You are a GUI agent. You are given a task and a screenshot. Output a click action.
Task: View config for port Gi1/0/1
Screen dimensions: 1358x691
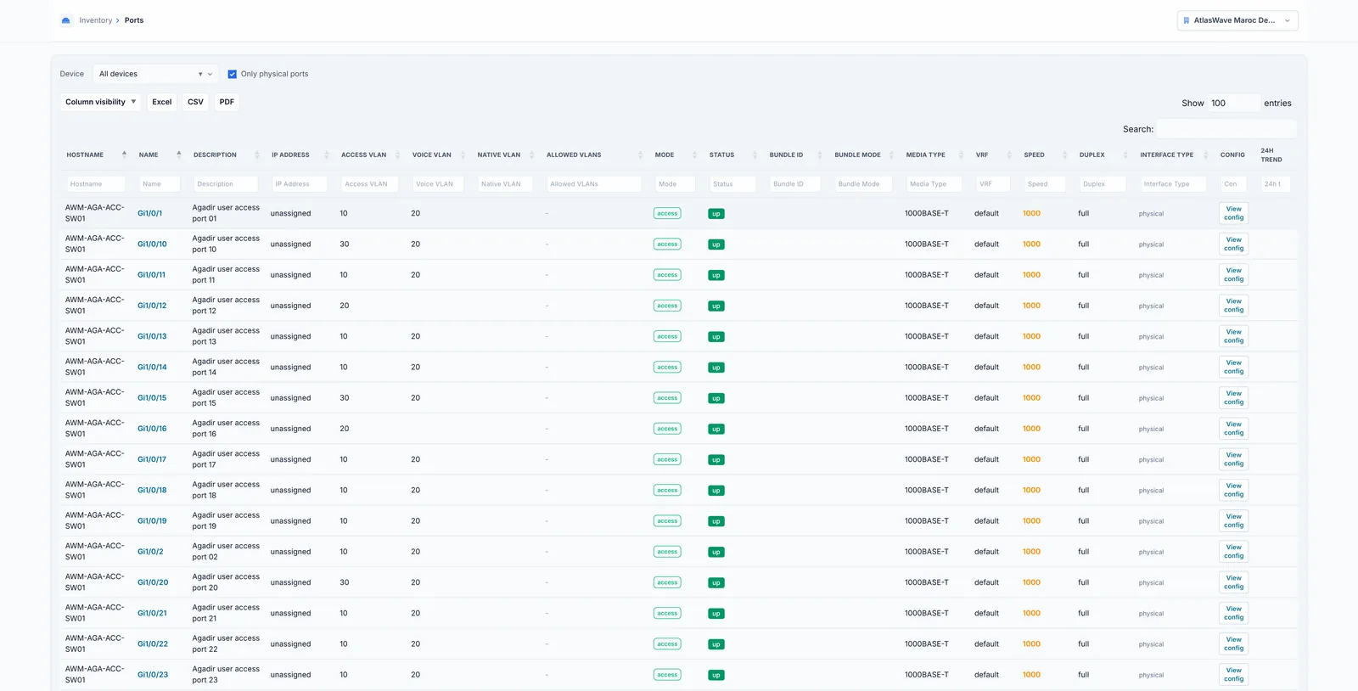point(1234,213)
